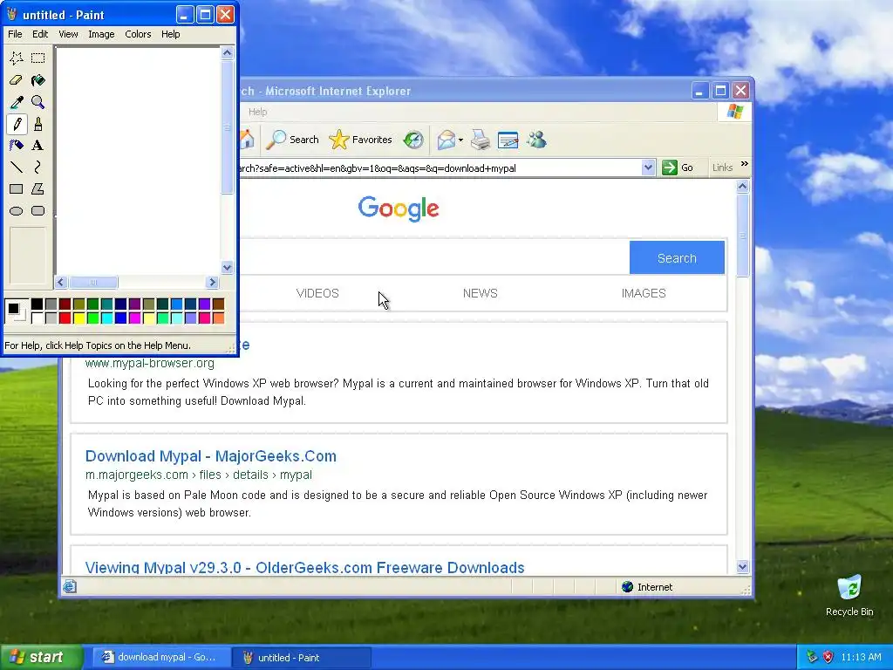Click the Paint canvas vertical scroll up arrow
Screen dimensions: 893x670
[228, 53]
